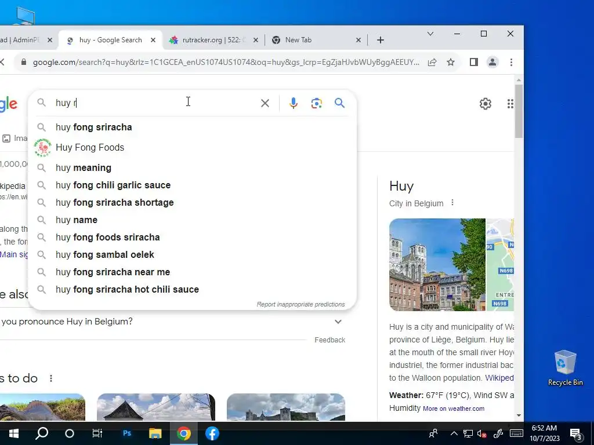The height and width of the screenshot is (445, 594).
Task: Select the huy - Google Search tab
Action: point(111,40)
